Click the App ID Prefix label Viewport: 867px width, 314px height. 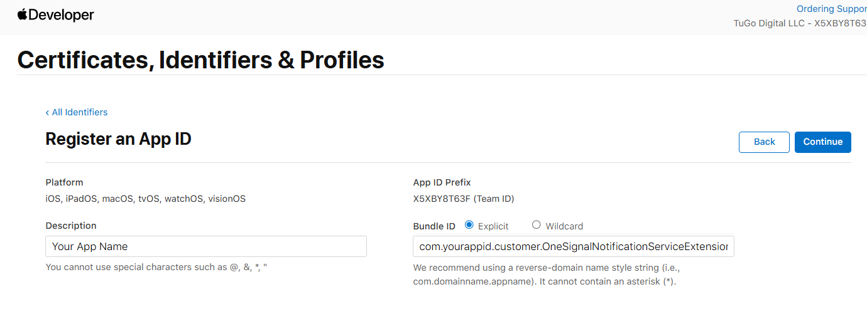click(x=442, y=182)
